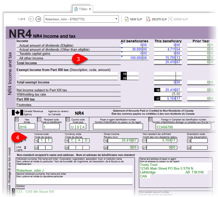Viewport: 218px width, 197px height.
Task: Click the New Slip icon
Action: point(126,19)
